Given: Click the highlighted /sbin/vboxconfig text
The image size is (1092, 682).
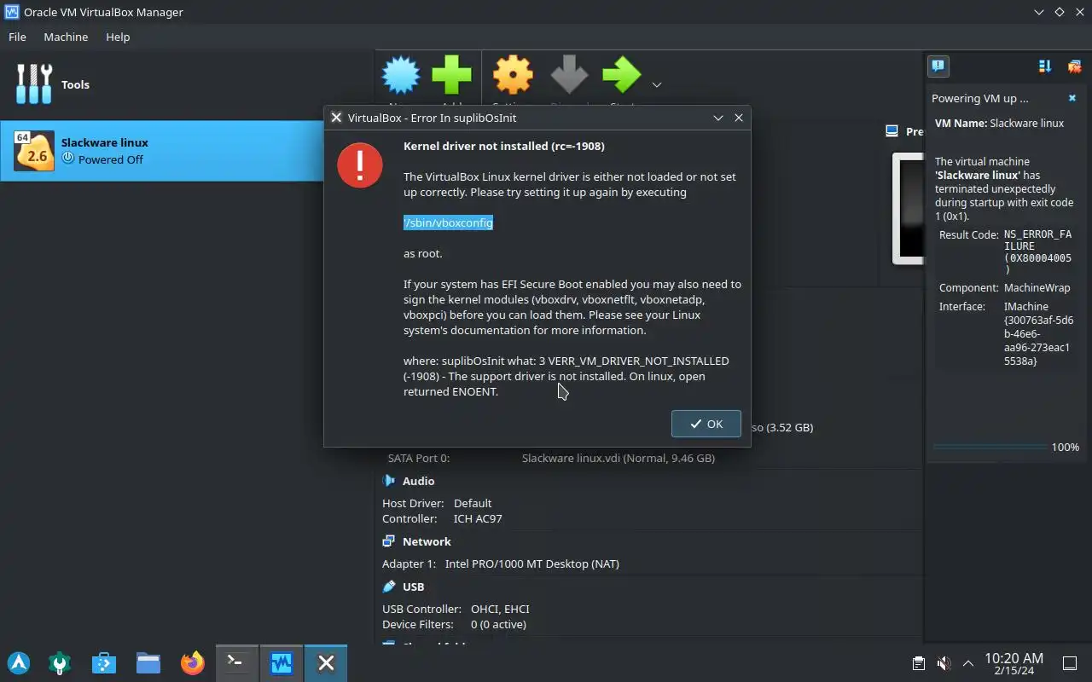Looking at the screenshot, I should [449, 223].
